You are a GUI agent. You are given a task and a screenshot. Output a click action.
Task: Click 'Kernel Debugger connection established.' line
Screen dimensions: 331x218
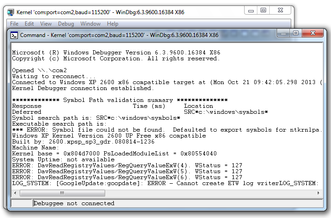(83, 88)
